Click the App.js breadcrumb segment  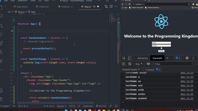pos(20,12)
